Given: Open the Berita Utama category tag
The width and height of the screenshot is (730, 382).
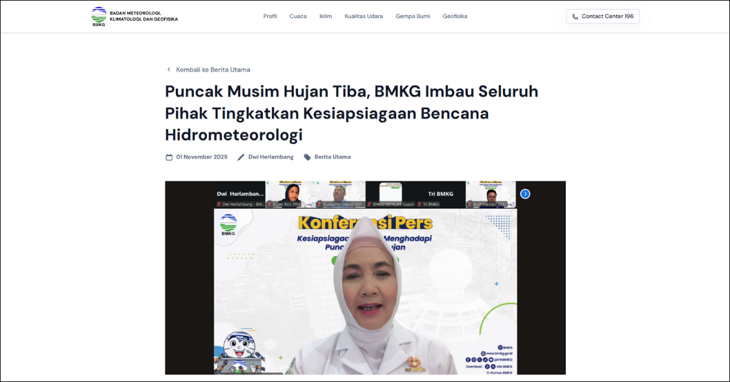Looking at the screenshot, I should pos(332,157).
